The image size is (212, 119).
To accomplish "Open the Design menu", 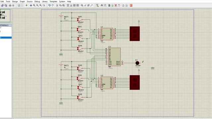I will click(x=15, y=1).
